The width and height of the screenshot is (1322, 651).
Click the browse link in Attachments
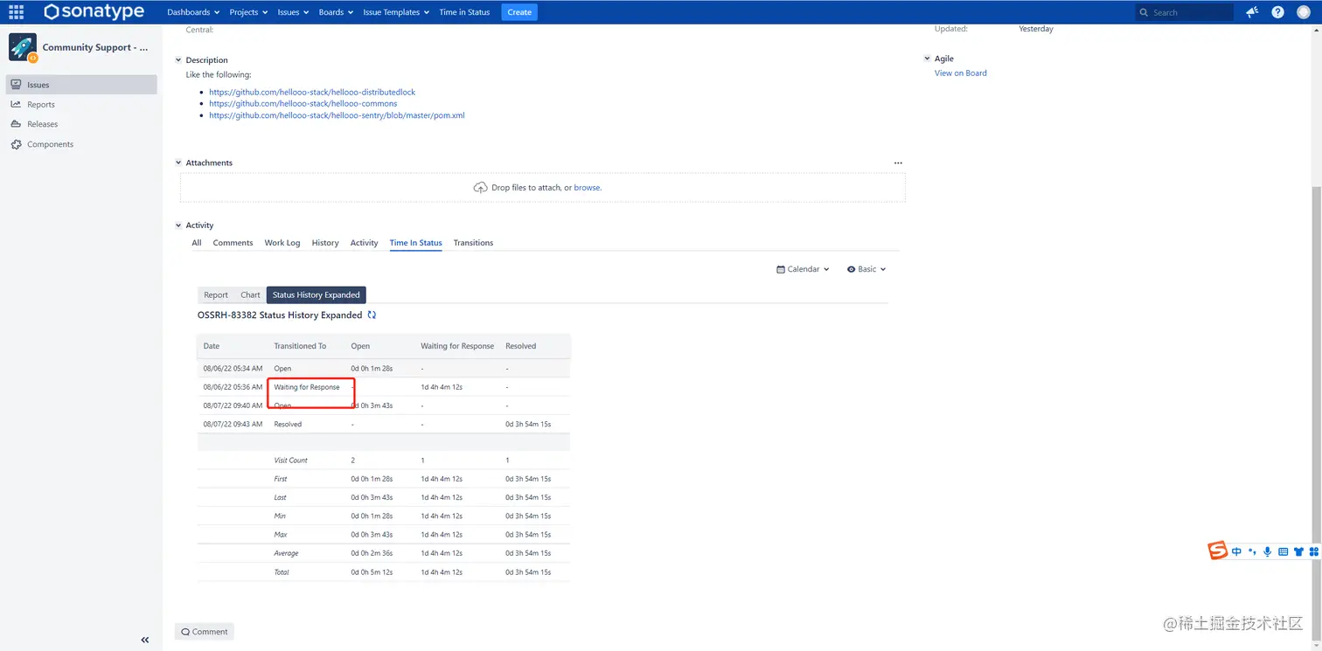587,188
